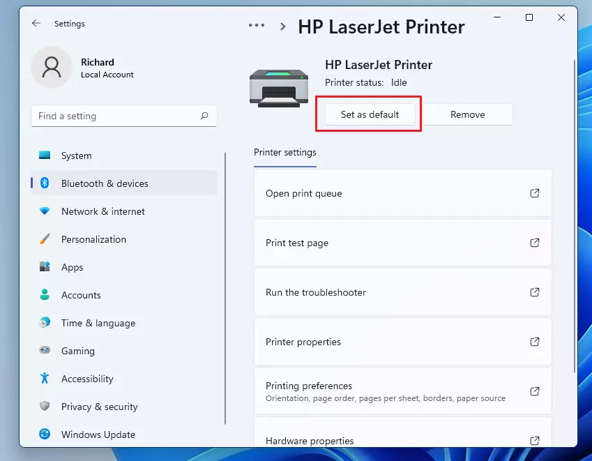Click external-link icon for Hardware properties
592x461 pixels.
tap(535, 441)
